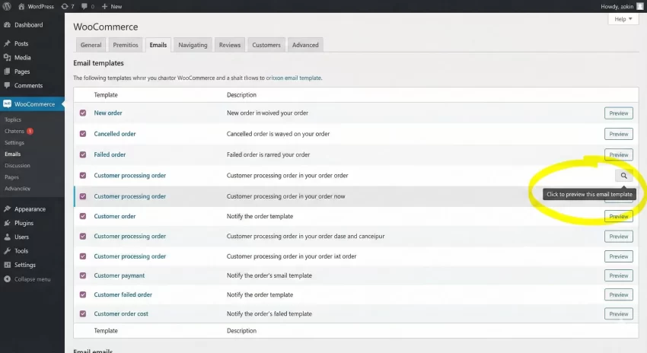Open the Advanciov submenu item

pyautogui.click(x=18, y=189)
